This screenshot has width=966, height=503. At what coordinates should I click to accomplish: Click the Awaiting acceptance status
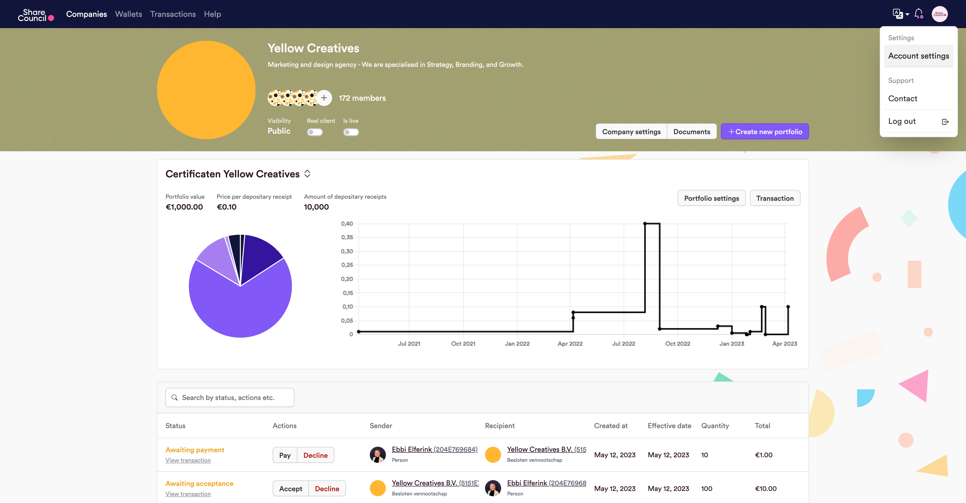(199, 483)
